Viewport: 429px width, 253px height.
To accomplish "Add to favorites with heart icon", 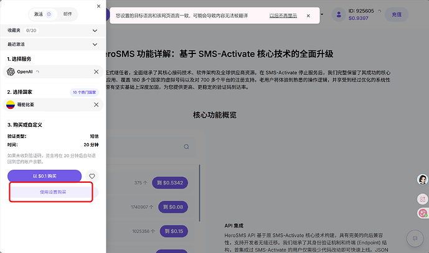I will (92, 176).
